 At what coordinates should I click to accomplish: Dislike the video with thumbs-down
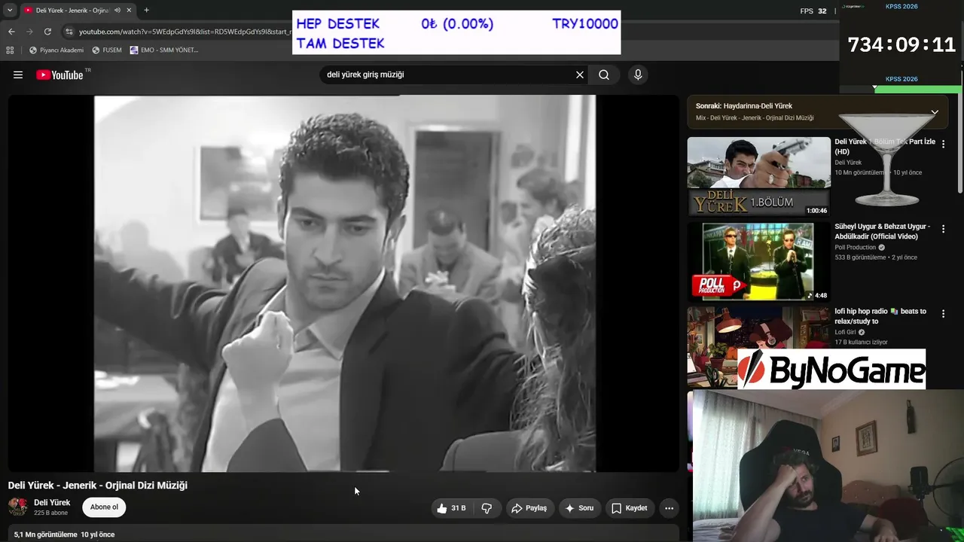pyautogui.click(x=487, y=508)
